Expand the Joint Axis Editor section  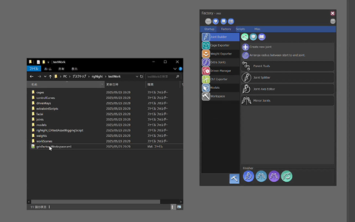coord(288,89)
